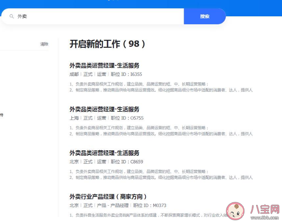
Task: Open the 北京 外卖品类运营经理-生活服务 job
Action: tap(104, 153)
